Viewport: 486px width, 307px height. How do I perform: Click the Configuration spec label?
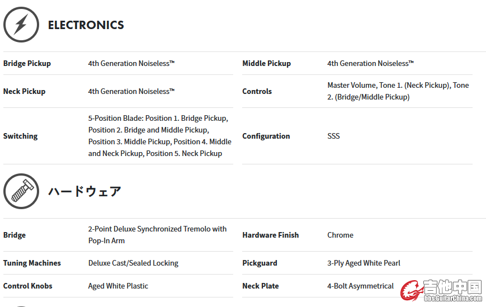(x=266, y=136)
